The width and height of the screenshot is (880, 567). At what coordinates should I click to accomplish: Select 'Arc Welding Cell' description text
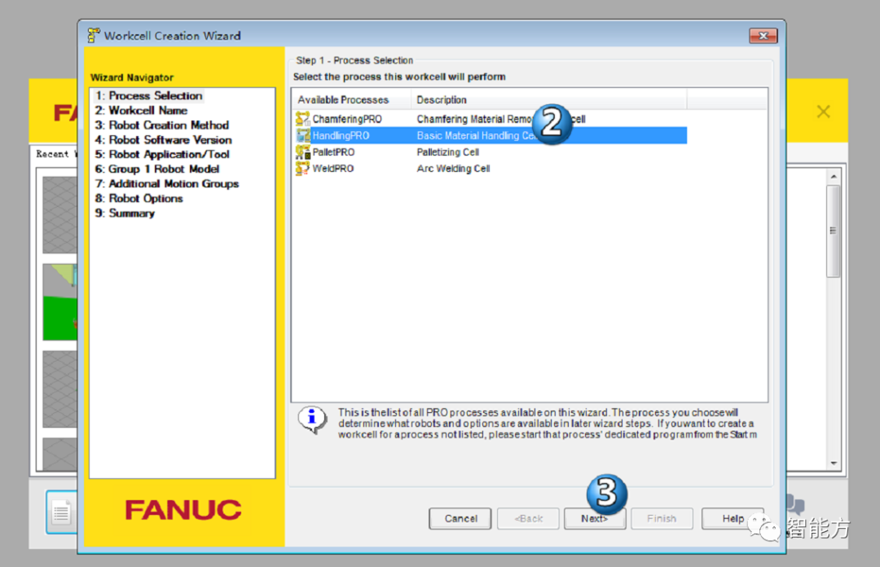[454, 169]
